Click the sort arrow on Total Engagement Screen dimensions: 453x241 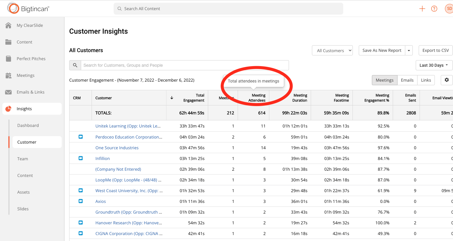pos(172,98)
